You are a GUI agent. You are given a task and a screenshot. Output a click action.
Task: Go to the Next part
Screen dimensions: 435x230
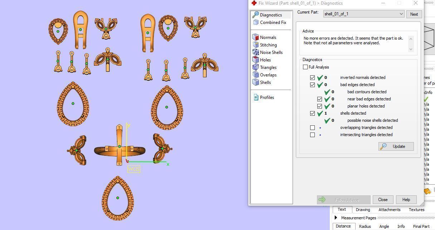[x=414, y=14]
